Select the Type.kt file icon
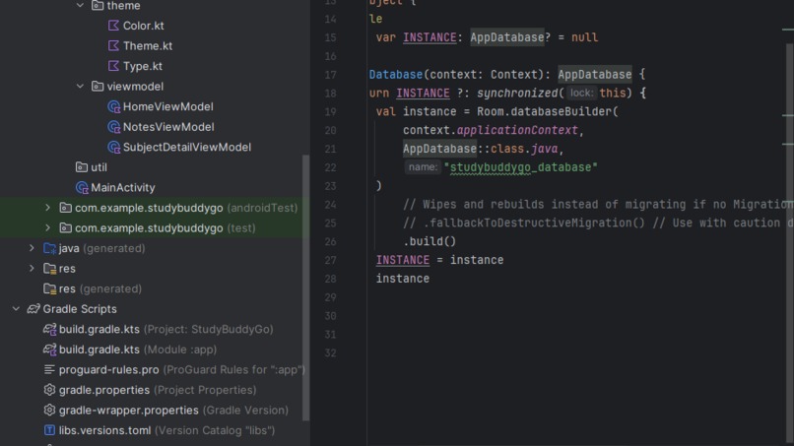Image resolution: width=794 pixels, height=446 pixels. (113, 66)
